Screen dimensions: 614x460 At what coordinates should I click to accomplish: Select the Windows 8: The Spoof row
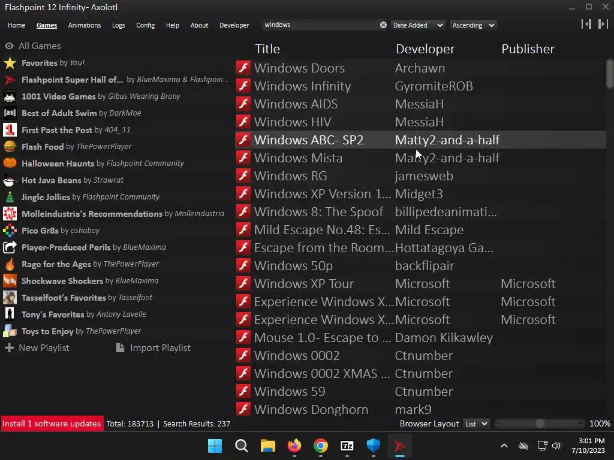420,211
